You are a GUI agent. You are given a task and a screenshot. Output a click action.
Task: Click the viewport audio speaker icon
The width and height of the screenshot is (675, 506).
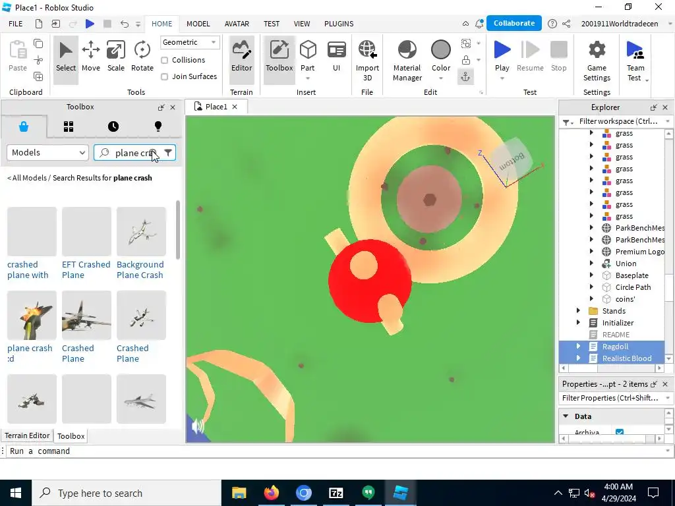click(198, 426)
